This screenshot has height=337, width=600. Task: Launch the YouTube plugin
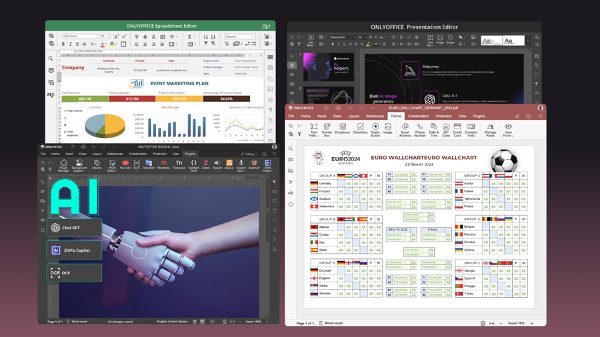tap(125, 165)
